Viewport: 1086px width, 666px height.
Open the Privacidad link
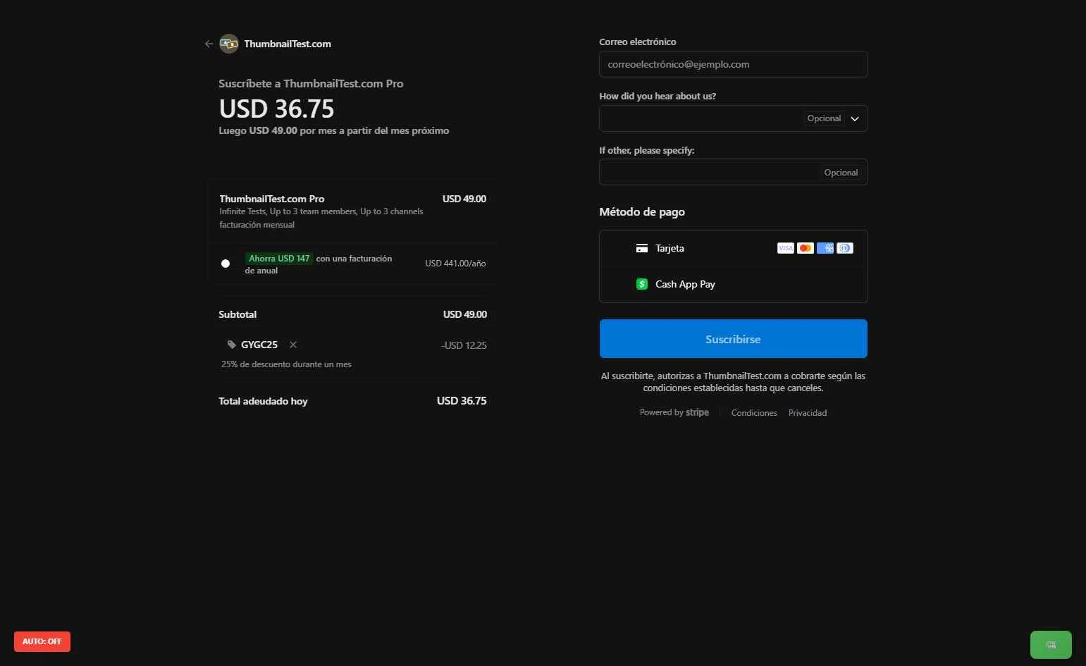[x=808, y=413]
